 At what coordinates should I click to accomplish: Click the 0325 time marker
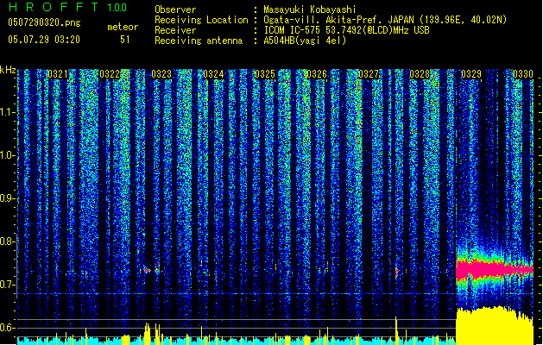click(x=265, y=74)
